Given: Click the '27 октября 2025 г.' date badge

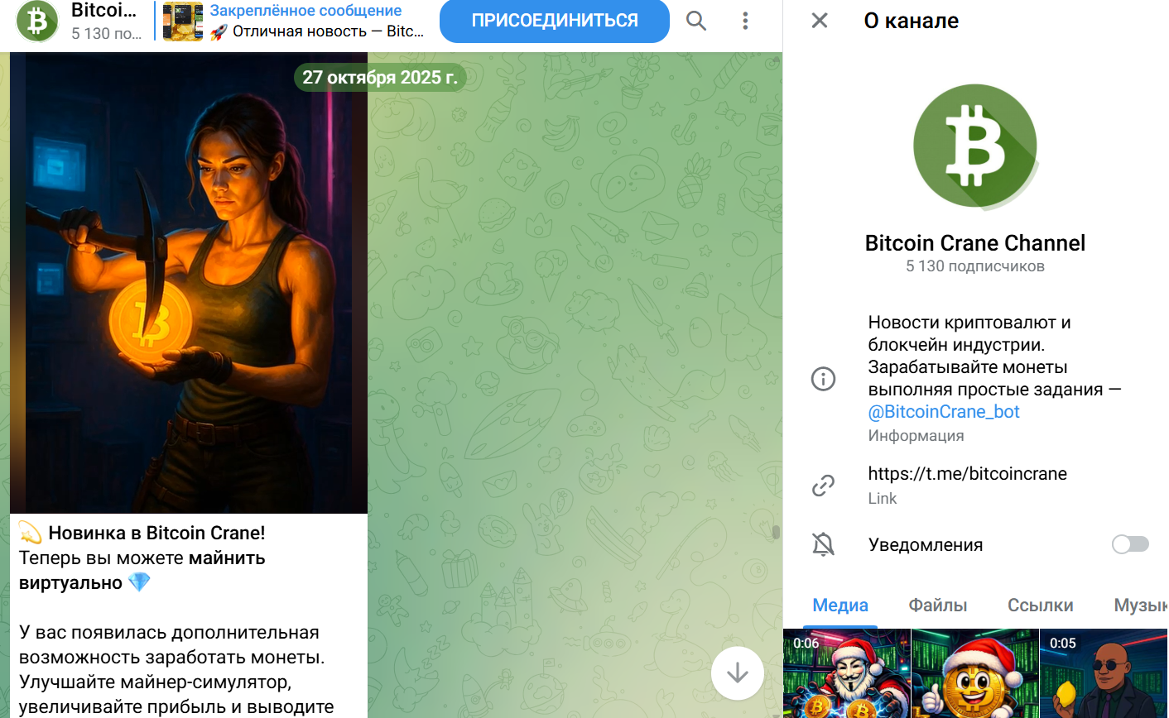Looking at the screenshot, I should tap(380, 78).
